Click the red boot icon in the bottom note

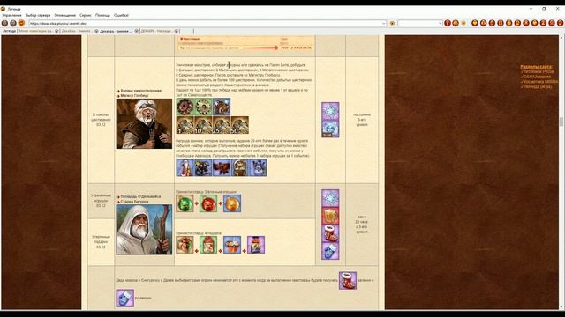348,280
